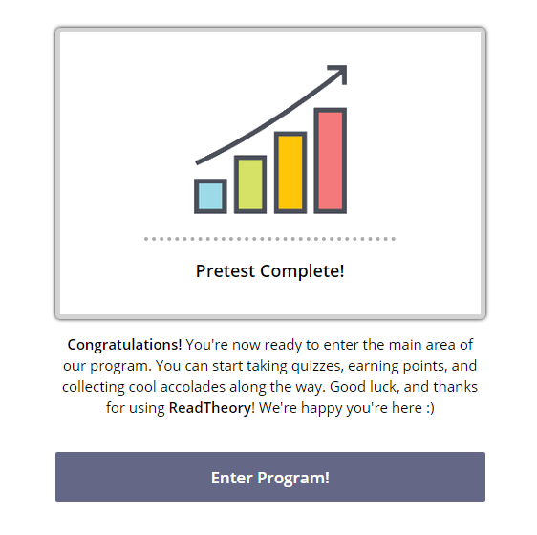Click the bold Congratulations! word
This screenshot has width=537, height=535.
pyautogui.click(x=124, y=345)
